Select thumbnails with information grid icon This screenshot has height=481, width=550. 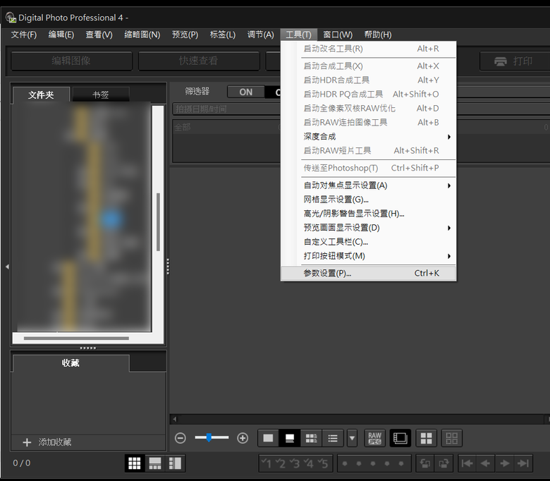coord(311,438)
